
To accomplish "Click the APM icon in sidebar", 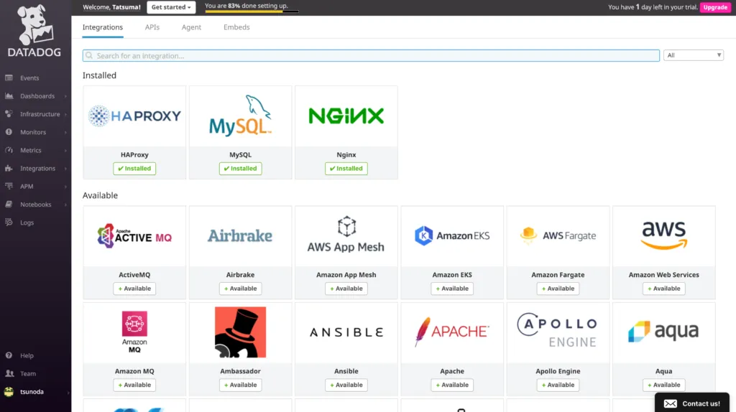I will 9,186.
